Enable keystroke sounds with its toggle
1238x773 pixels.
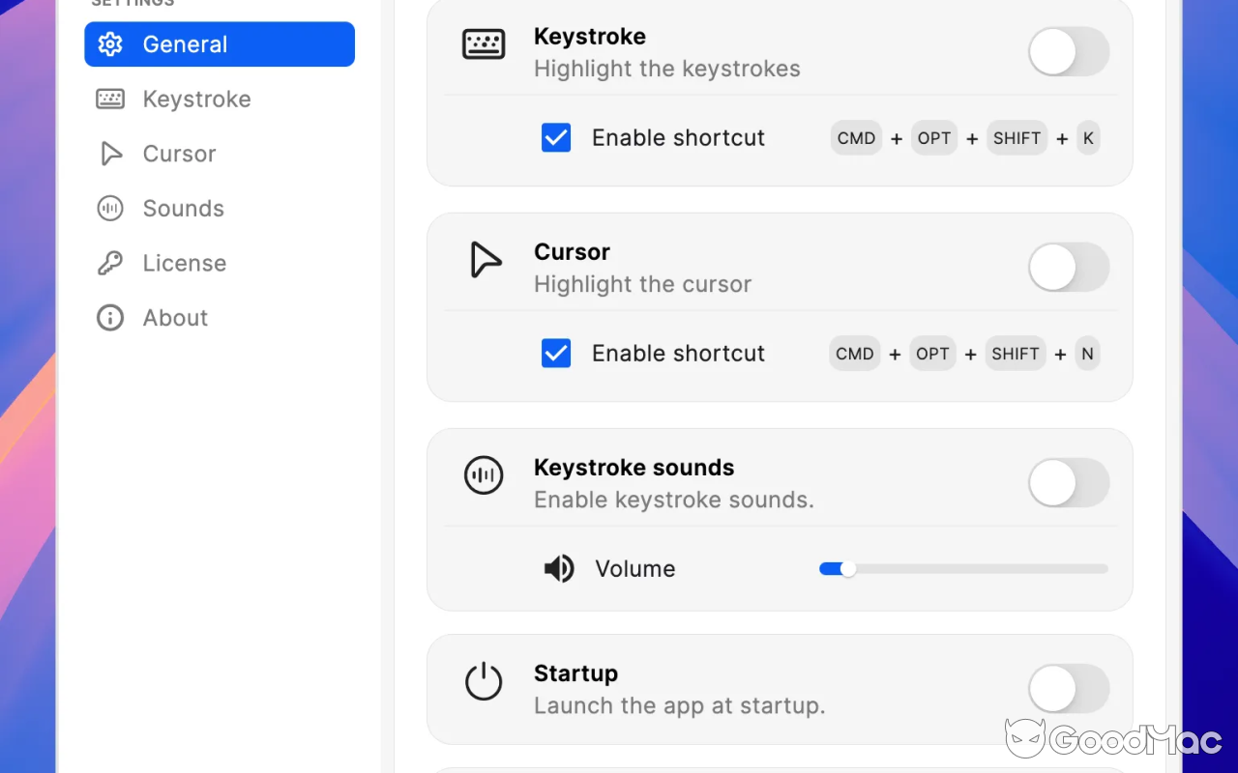pyautogui.click(x=1068, y=483)
